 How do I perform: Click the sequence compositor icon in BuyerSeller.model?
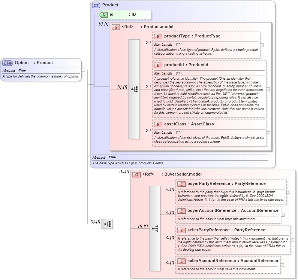point(155,229)
